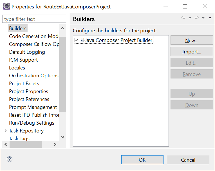
Task: Click the back navigation arrow icon
Action: [183, 18]
